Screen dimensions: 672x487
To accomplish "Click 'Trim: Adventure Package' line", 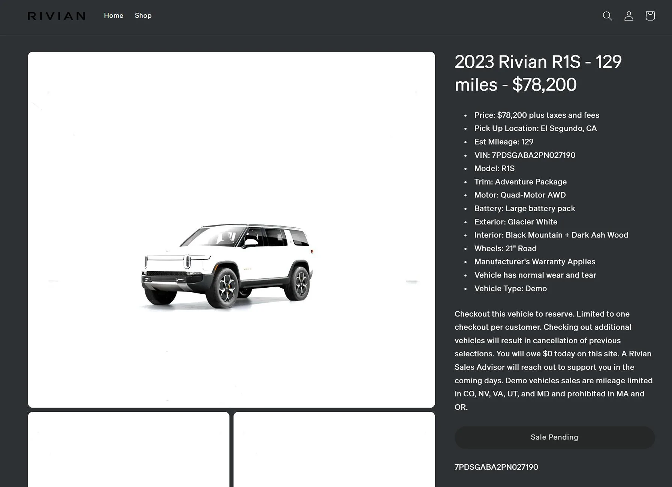I will click(x=520, y=182).
